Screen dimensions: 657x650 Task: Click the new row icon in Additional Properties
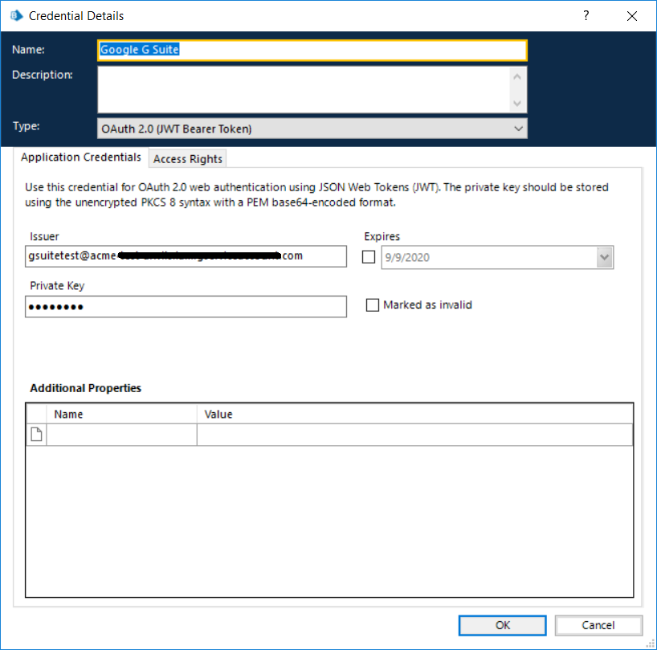tap(36, 435)
